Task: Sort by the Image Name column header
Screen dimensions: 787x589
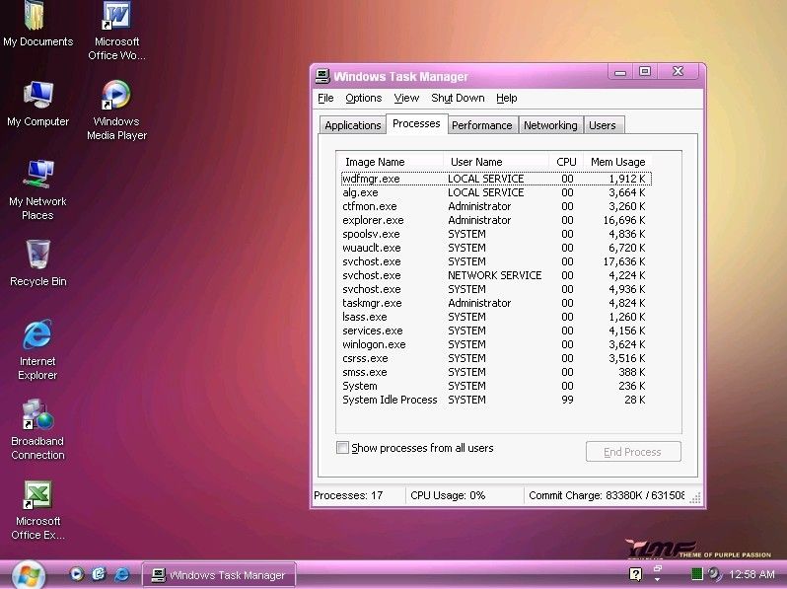Action: click(x=391, y=162)
